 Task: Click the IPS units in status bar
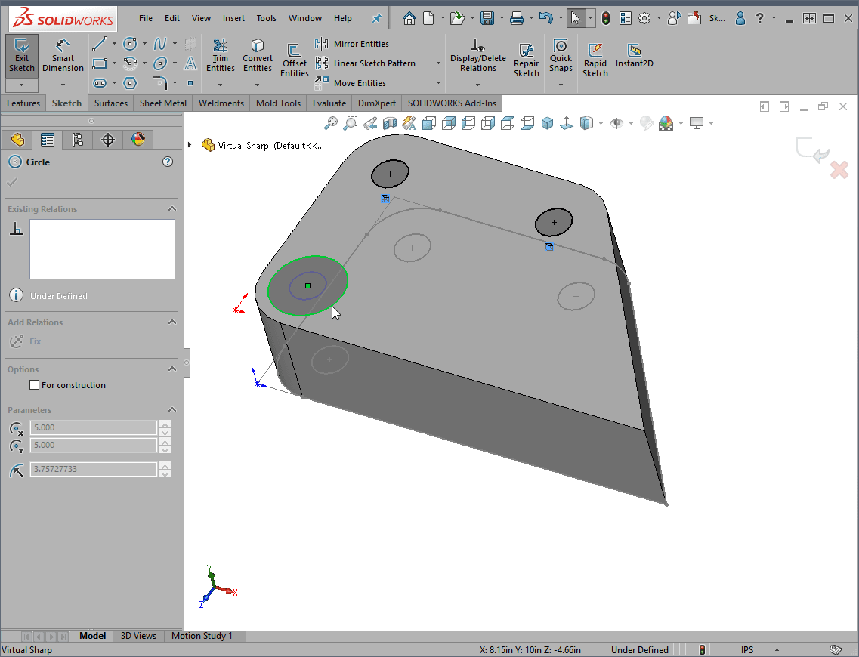click(747, 650)
